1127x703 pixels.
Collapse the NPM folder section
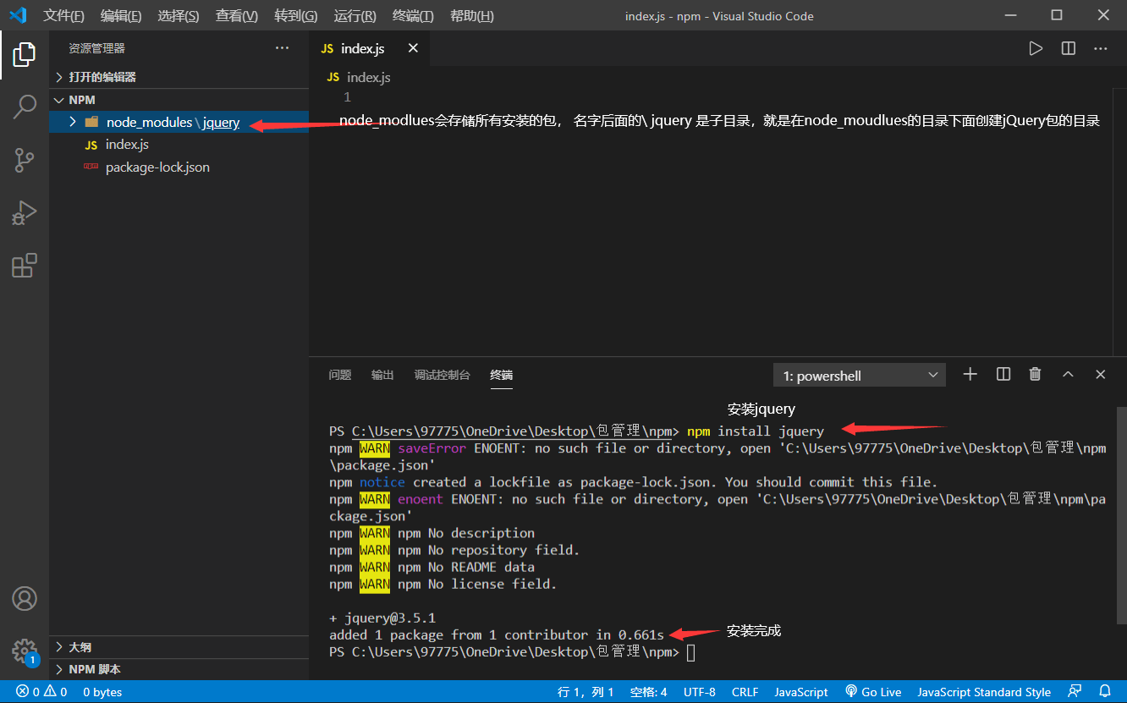(179, 100)
